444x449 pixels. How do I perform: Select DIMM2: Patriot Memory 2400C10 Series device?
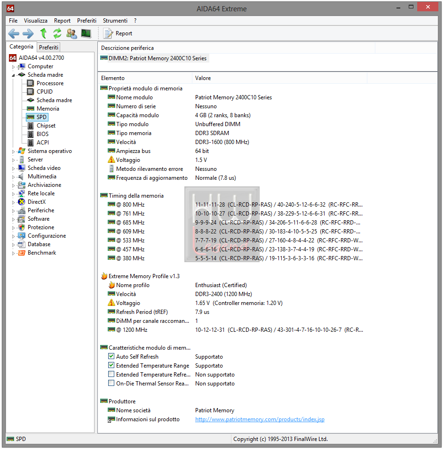(154, 58)
